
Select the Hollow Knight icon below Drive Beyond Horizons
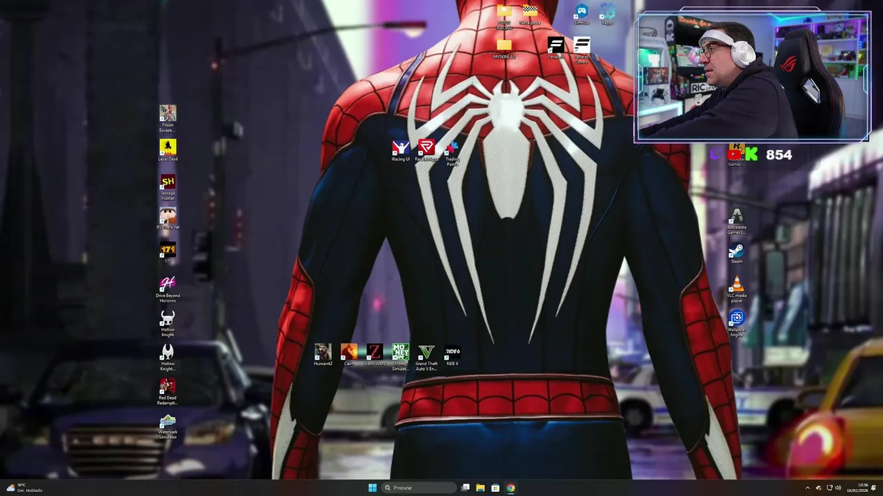pyautogui.click(x=168, y=323)
